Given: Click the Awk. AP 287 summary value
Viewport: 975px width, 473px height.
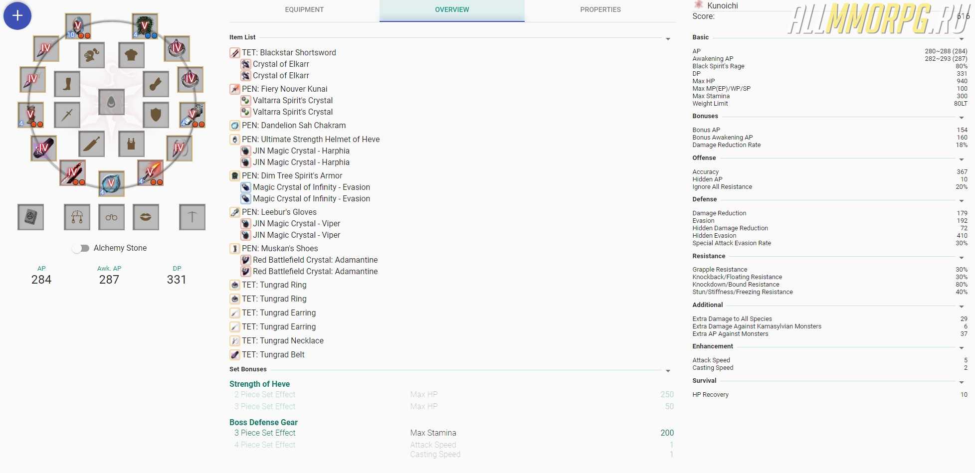Looking at the screenshot, I should tap(109, 280).
